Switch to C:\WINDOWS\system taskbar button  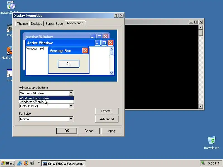click(64, 163)
